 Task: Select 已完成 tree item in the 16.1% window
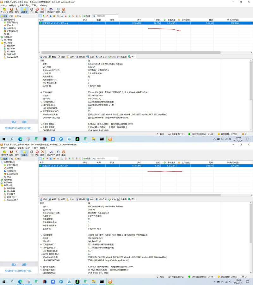point(9,25)
